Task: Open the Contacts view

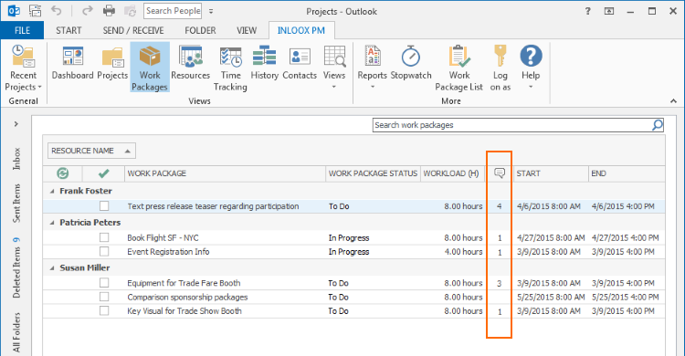Action: coord(300,63)
